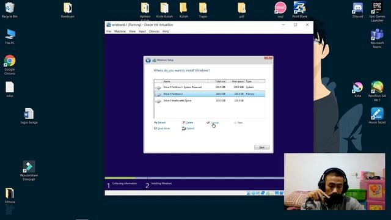This screenshot has width=391, height=220.
Task: Open the Recycle Bin desktop icon
Action: 10,10
